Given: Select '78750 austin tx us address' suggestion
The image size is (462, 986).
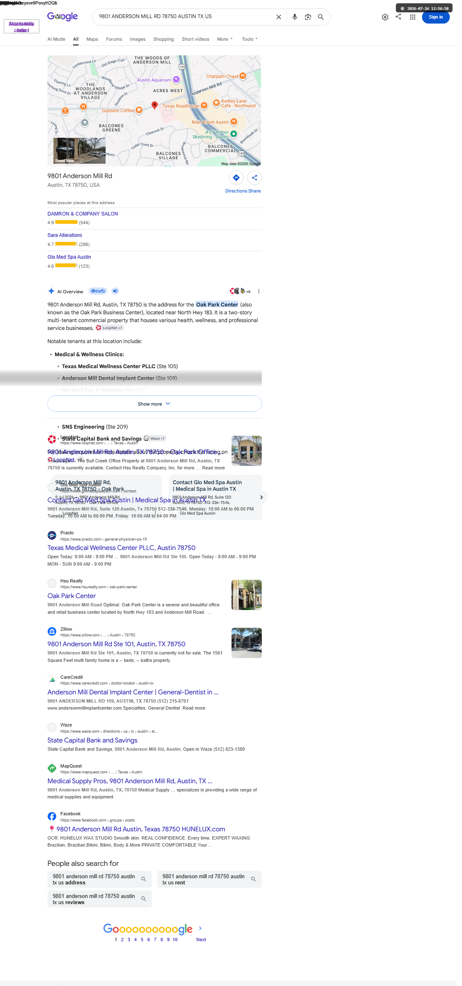Looking at the screenshot, I should coord(99,879).
